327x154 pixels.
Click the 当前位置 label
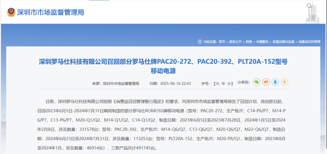(210, 42)
